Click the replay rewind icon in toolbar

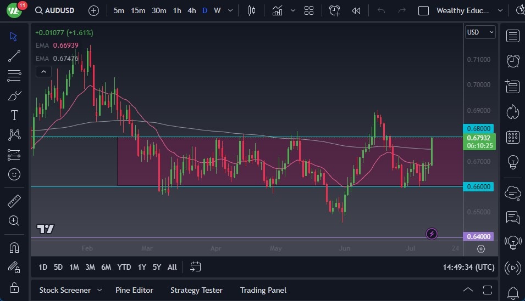(356, 10)
